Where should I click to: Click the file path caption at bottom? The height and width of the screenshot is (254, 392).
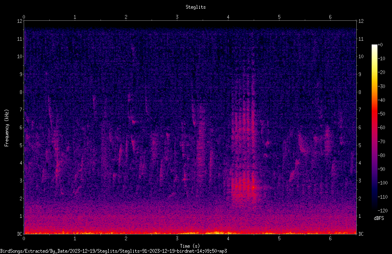pos(113,251)
